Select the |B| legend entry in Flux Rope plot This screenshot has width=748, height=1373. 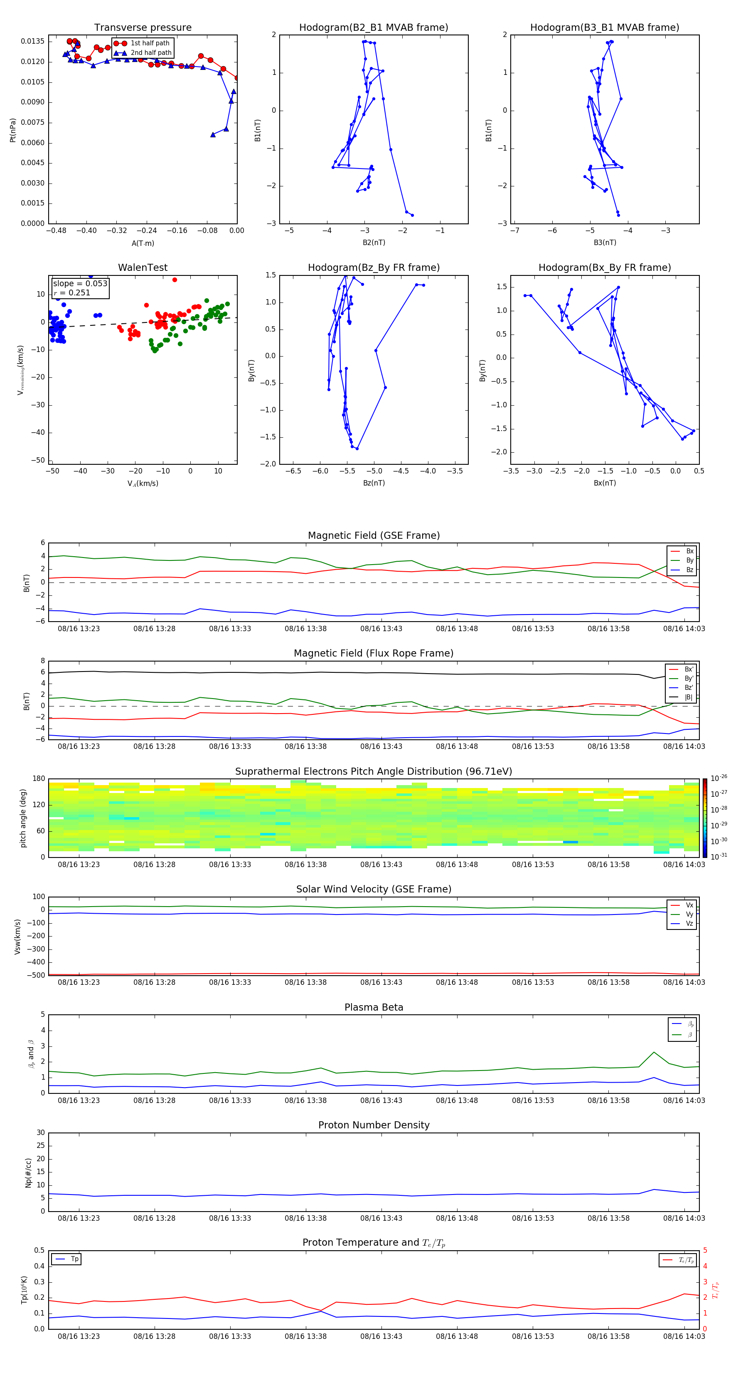(x=682, y=697)
